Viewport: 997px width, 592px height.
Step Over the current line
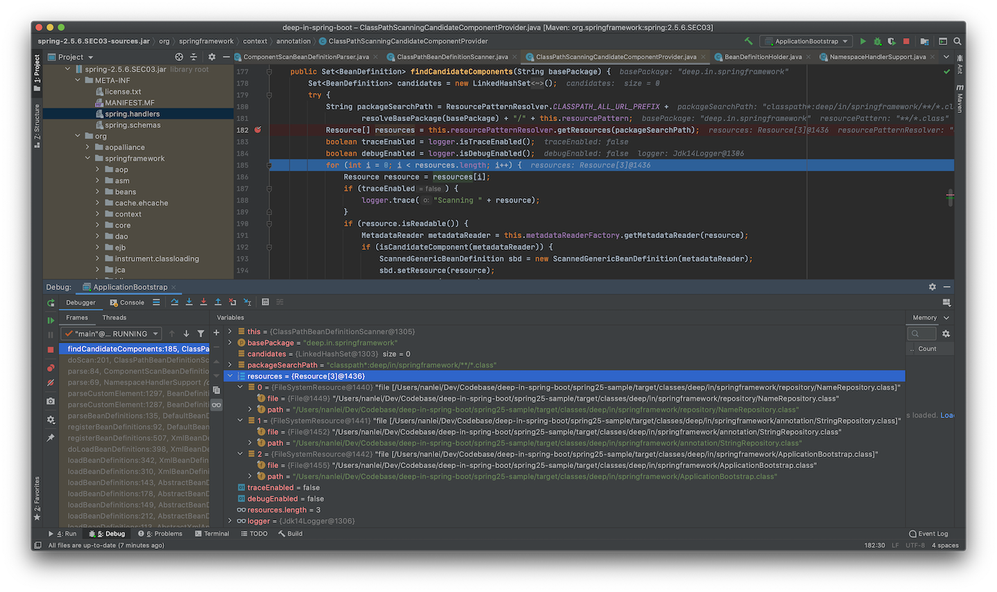(x=174, y=303)
